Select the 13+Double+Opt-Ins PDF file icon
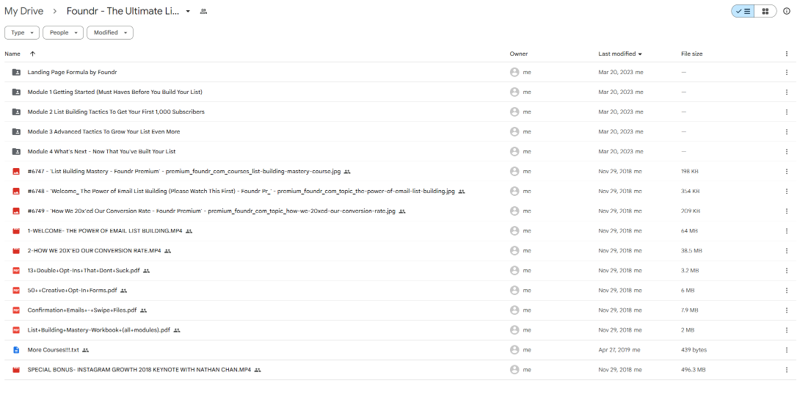The width and height of the screenshot is (797, 397). click(x=16, y=270)
